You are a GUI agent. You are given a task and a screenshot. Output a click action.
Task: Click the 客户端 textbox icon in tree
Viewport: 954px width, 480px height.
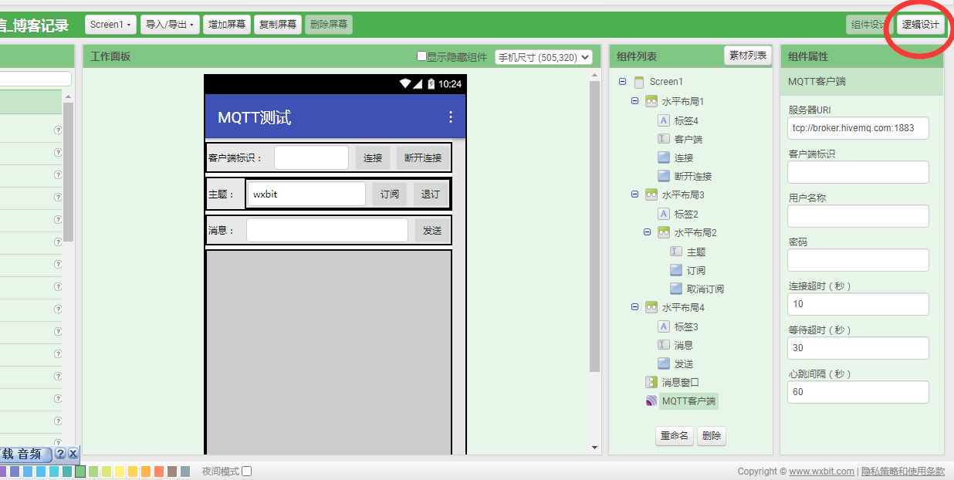pyautogui.click(x=664, y=139)
